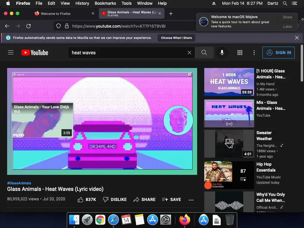Go to the YouTube home logo
The image size is (304, 228).
(x=35, y=53)
